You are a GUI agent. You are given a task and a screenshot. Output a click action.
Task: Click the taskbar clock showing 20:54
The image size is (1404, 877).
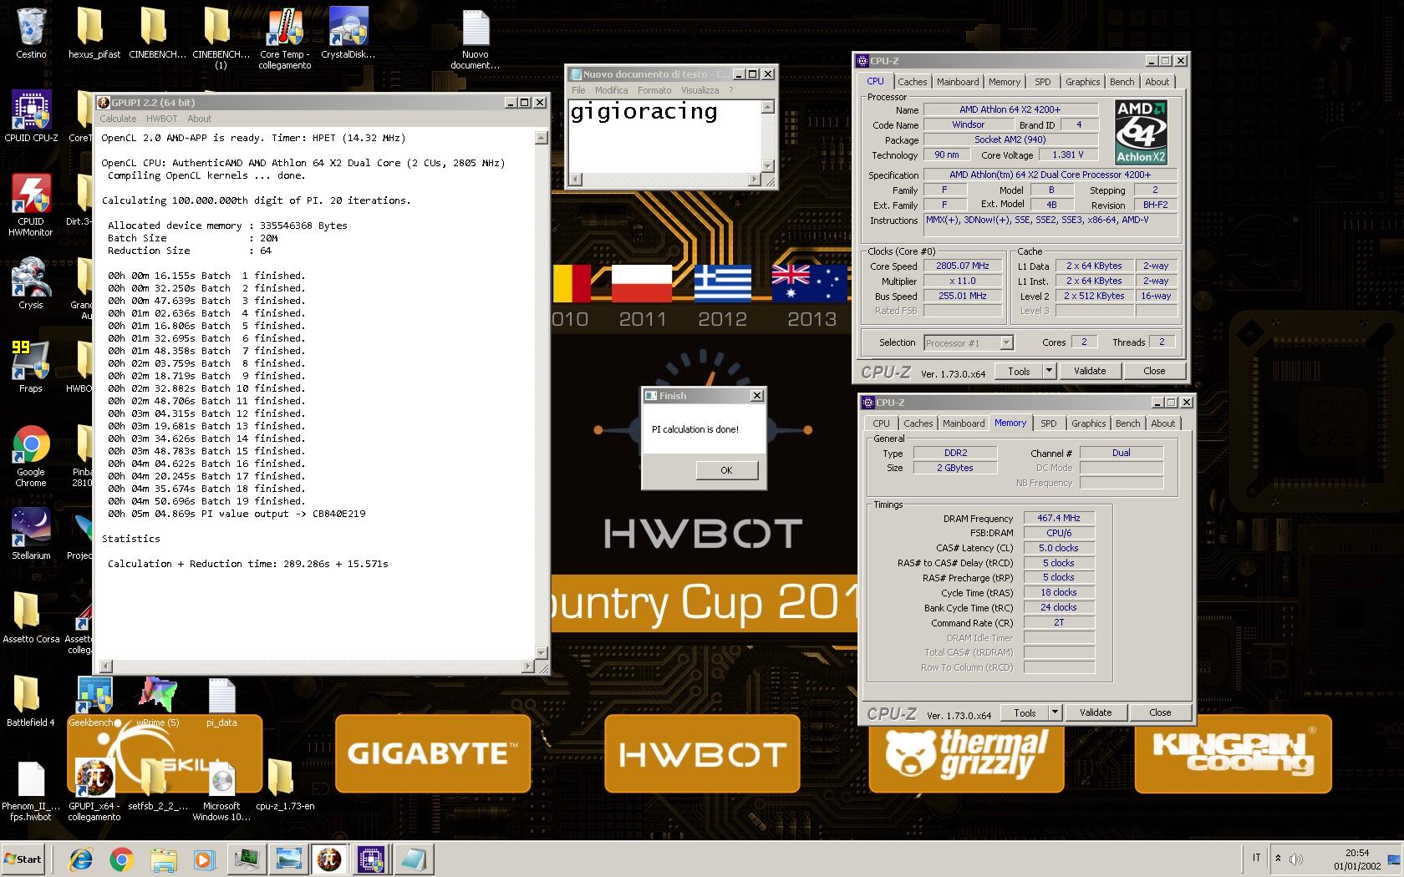[1357, 859]
